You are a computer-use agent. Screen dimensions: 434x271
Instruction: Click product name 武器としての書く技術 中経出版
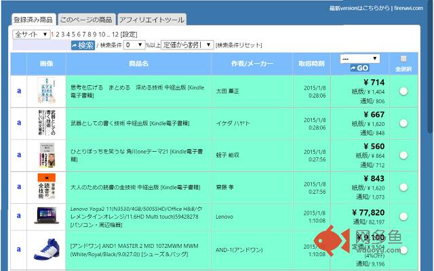coord(130,123)
